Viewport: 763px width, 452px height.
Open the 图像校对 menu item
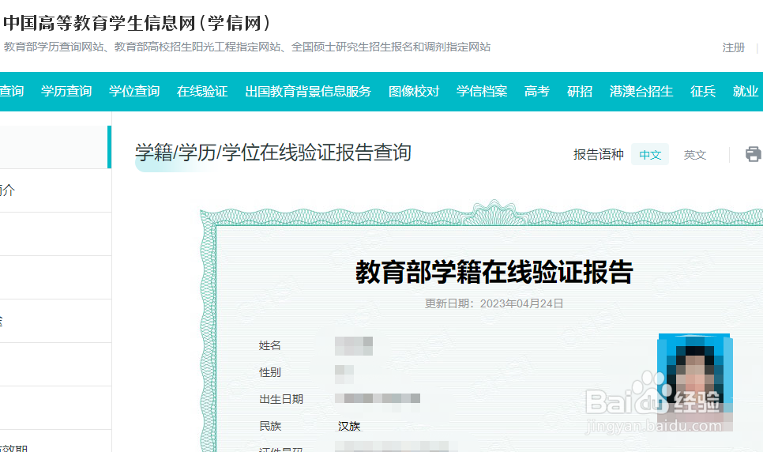[x=414, y=91]
